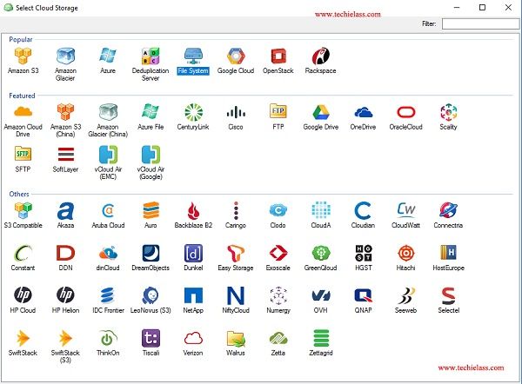Select the Auro storage icon
Image resolution: width=522 pixels, height=384 pixels.
[151, 210]
